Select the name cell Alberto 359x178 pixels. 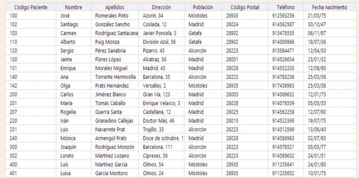74,42
